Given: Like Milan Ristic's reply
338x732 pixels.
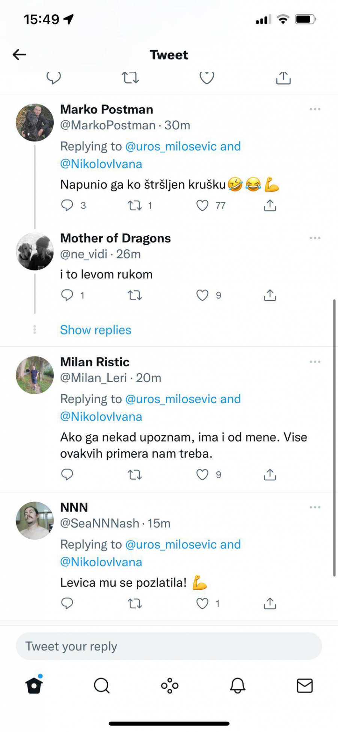Looking at the screenshot, I should 202,475.
